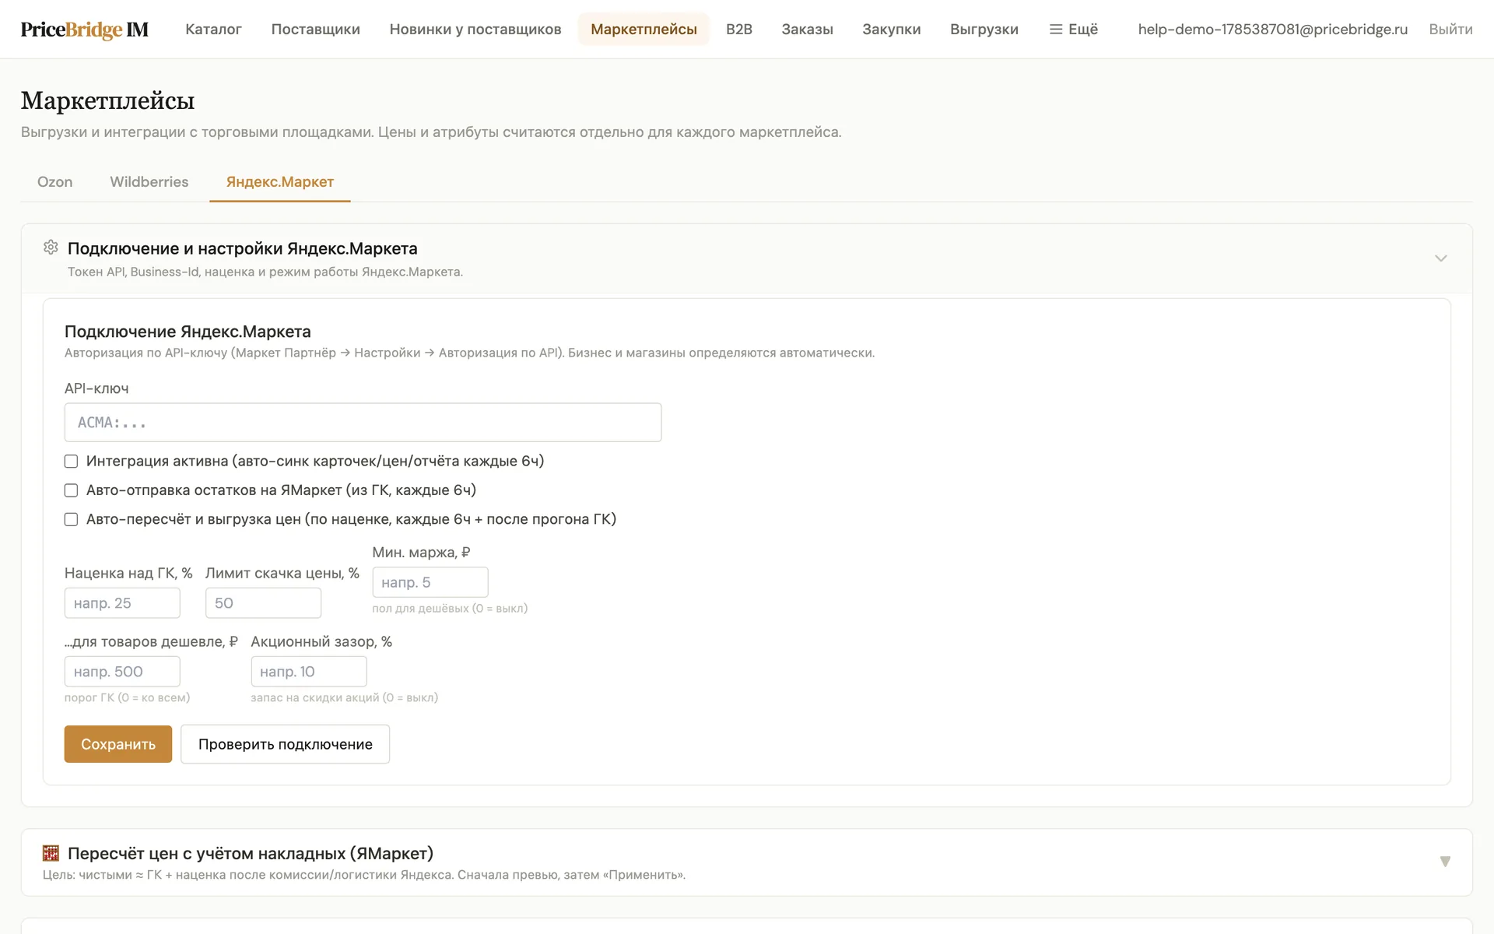The width and height of the screenshot is (1494, 934).
Task: Click the account email help-demo address
Action: 1273,30
